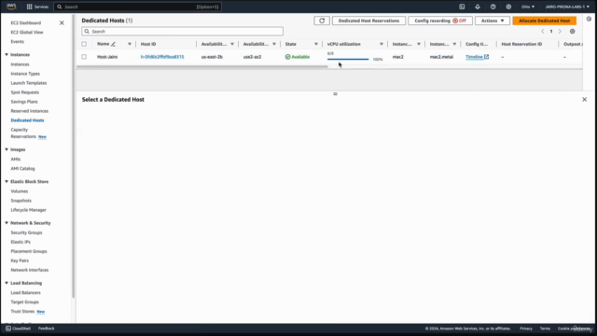
Task: Sort by vCPU utilization column arrow
Action: [382, 44]
